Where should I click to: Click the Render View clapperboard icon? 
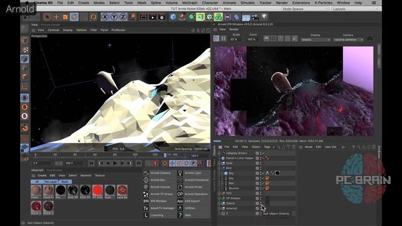click(144, 17)
